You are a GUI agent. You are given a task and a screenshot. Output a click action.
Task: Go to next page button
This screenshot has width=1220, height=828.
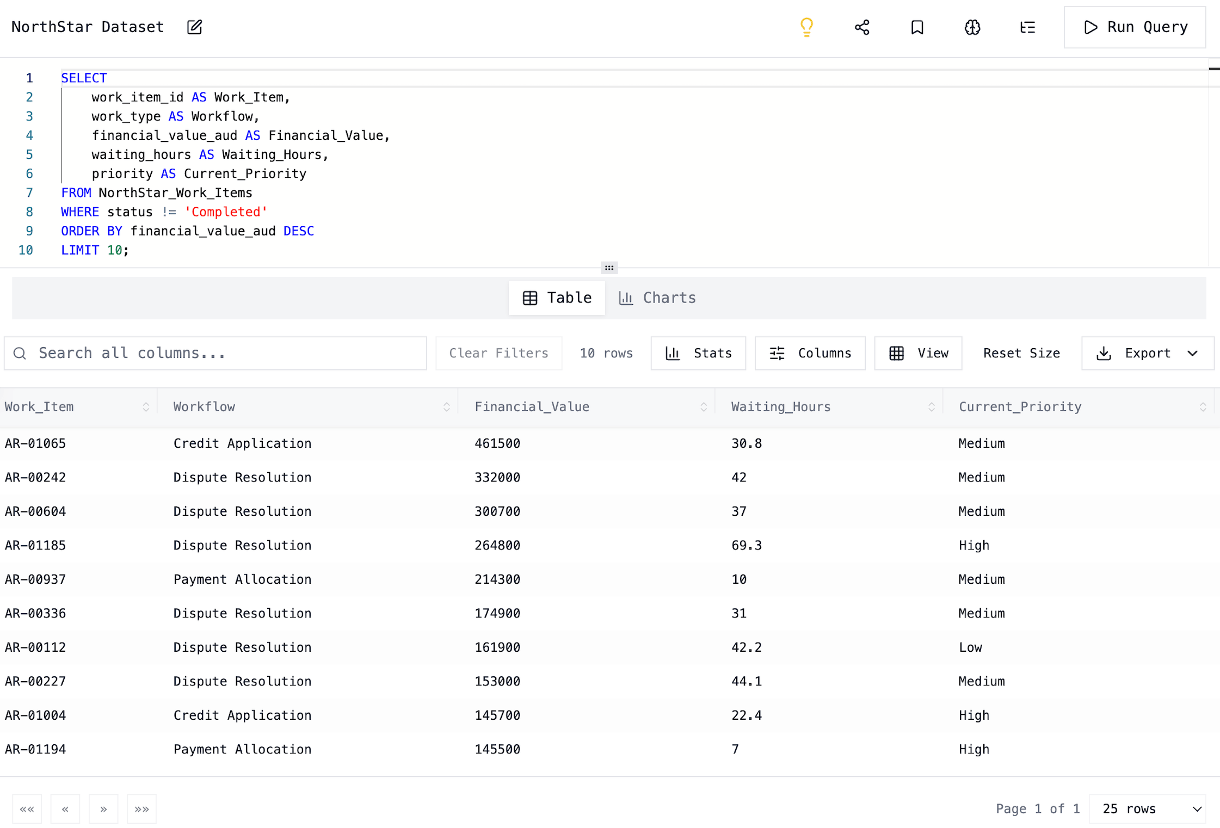pos(103,809)
